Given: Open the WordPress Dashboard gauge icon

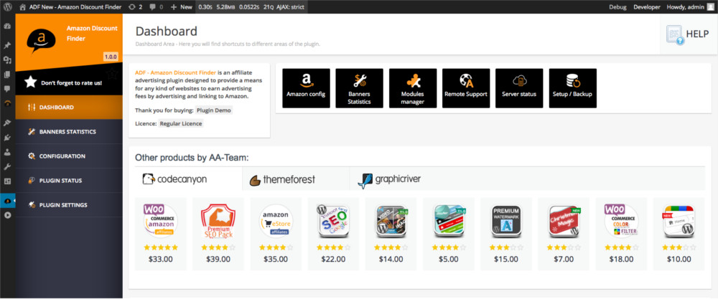Looking at the screenshot, I should (x=7, y=26).
